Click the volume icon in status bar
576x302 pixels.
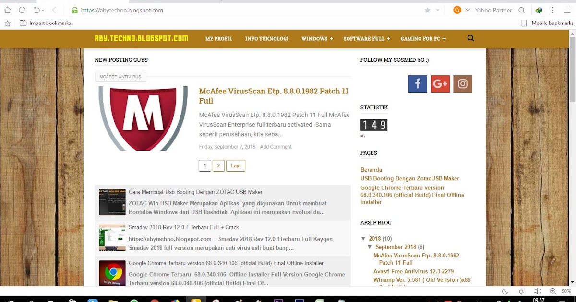pyautogui.click(x=538, y=291)
